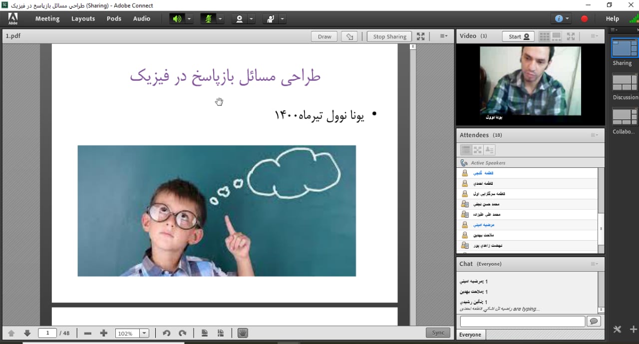Open the Chat pod options menu
Image resolution: width=639 pixels, height=344 pixels.
pyautogui.click(x=594, y=264)
